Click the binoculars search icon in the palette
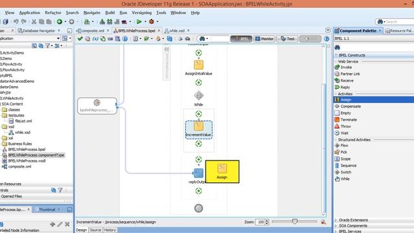Image resolution: width=414 pixels, height=233 pixels. point(337,47)
